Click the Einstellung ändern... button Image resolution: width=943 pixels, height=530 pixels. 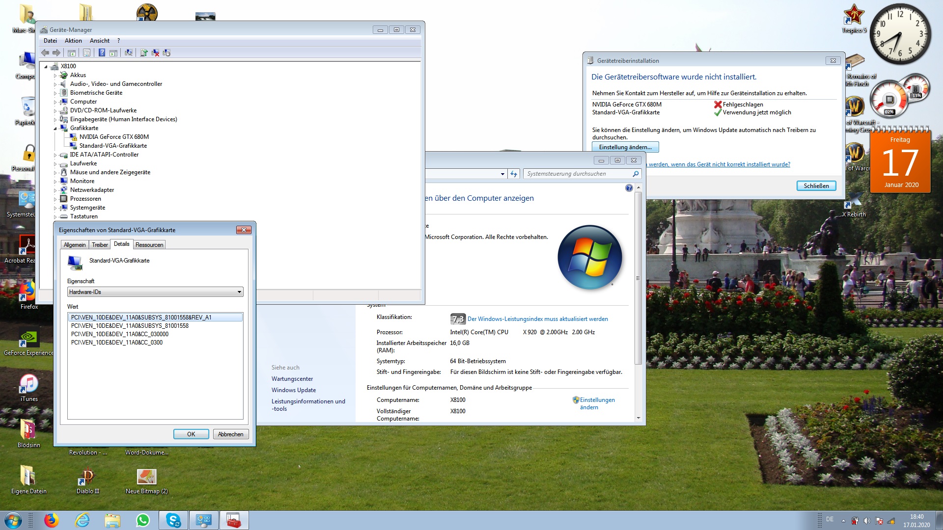(x=625, y=147)
